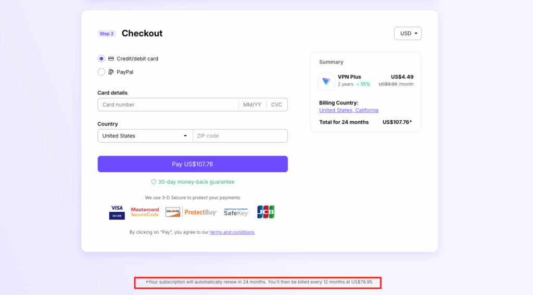
Task: Click the Visa Secure logo
Action: (117, 212)
